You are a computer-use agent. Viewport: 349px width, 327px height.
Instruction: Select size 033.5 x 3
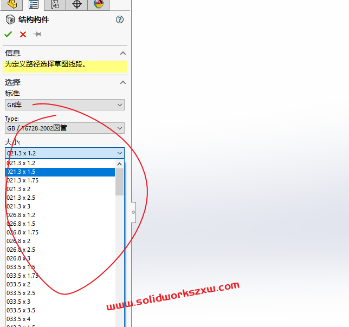pos(60,302)
